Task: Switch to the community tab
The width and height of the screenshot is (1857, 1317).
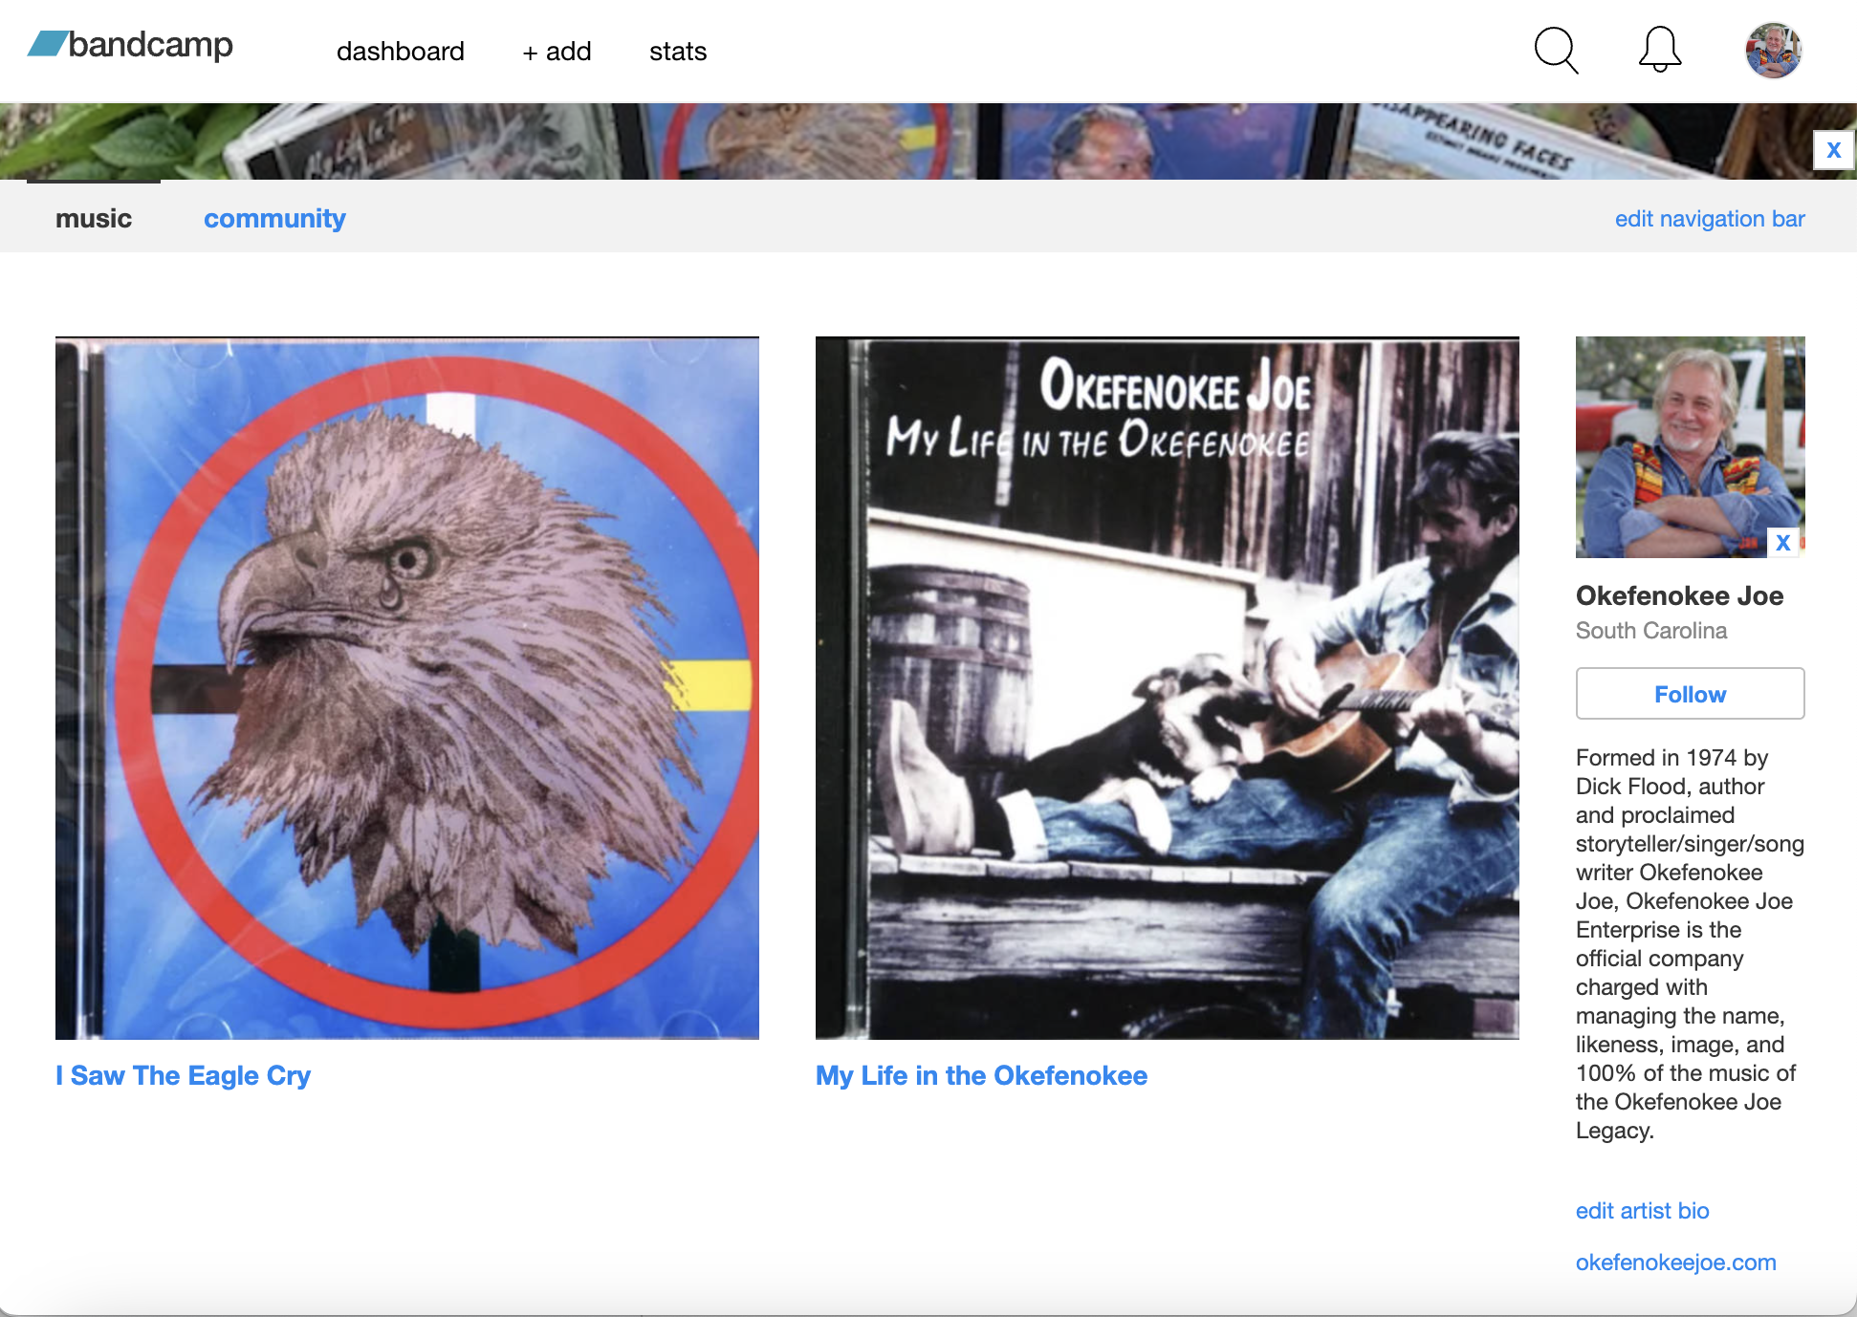Action: point(274,219)
